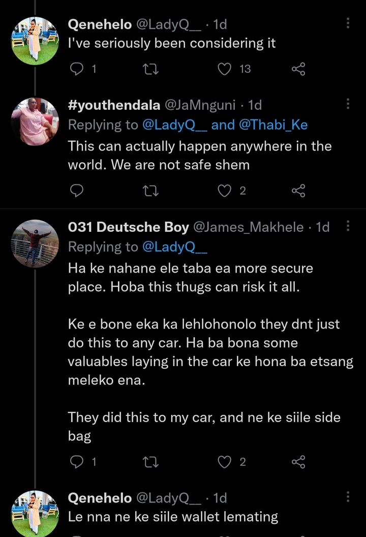The image size is (366, 537).
Task: Open more options for 031 Deutsche Boy's tweet
Action: pos(348,226)
